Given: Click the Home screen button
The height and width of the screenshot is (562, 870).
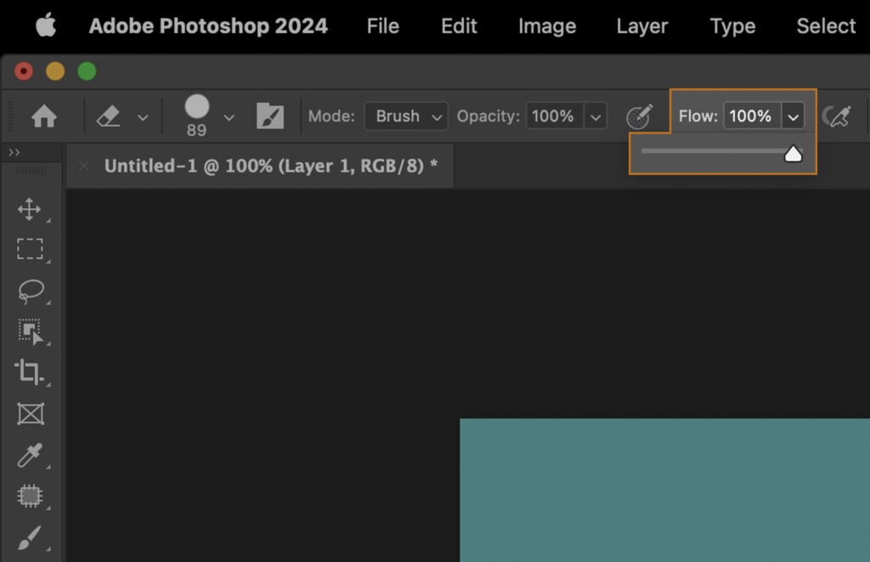Looking at the screenshot, I should point(42,116).
